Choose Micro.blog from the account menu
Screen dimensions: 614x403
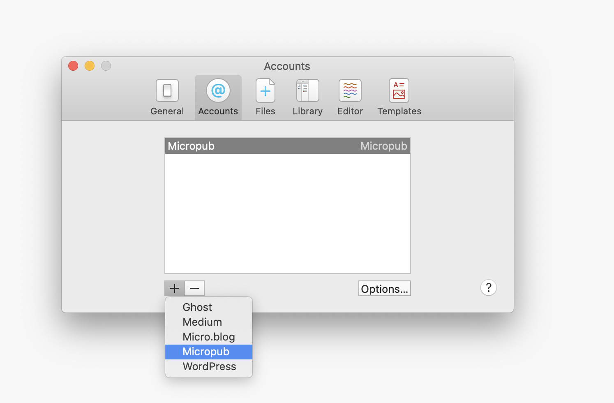[209, 337]
